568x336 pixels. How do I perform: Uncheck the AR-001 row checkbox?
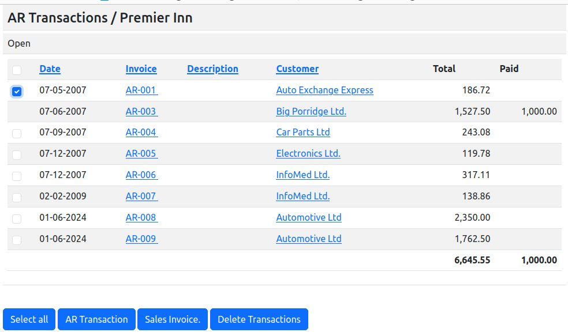17,91
